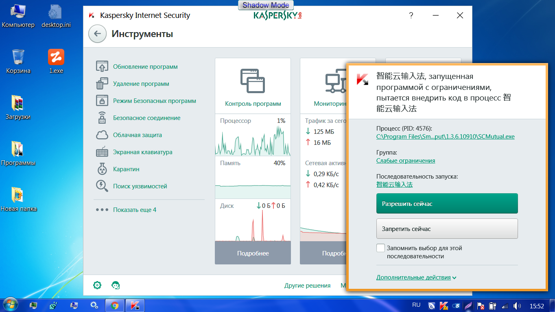Open the Windows Start menu
555x312 pixels.
coord(10,305)
